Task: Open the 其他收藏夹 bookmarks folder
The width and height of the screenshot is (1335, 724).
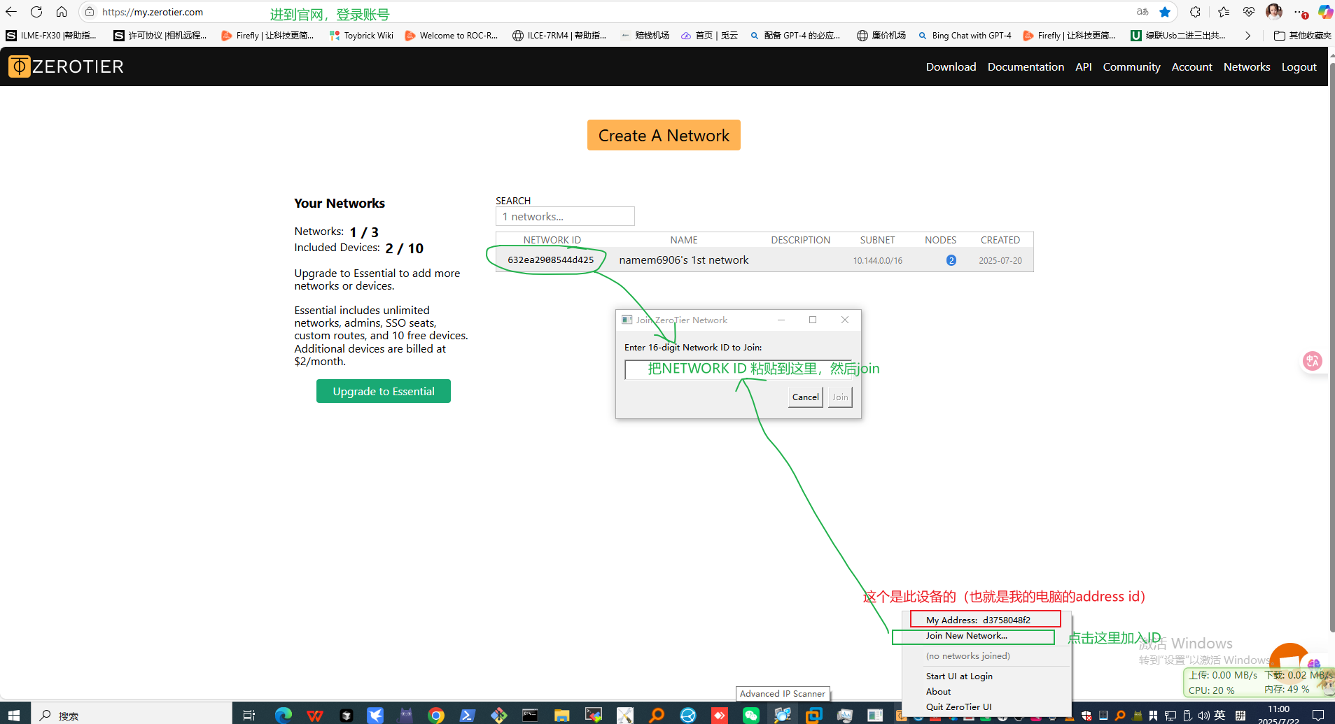Action: 1302,35
